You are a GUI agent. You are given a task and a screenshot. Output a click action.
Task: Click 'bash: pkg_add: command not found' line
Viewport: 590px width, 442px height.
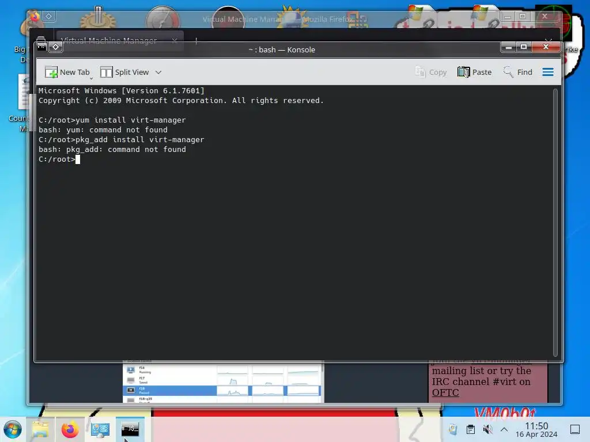112,150
